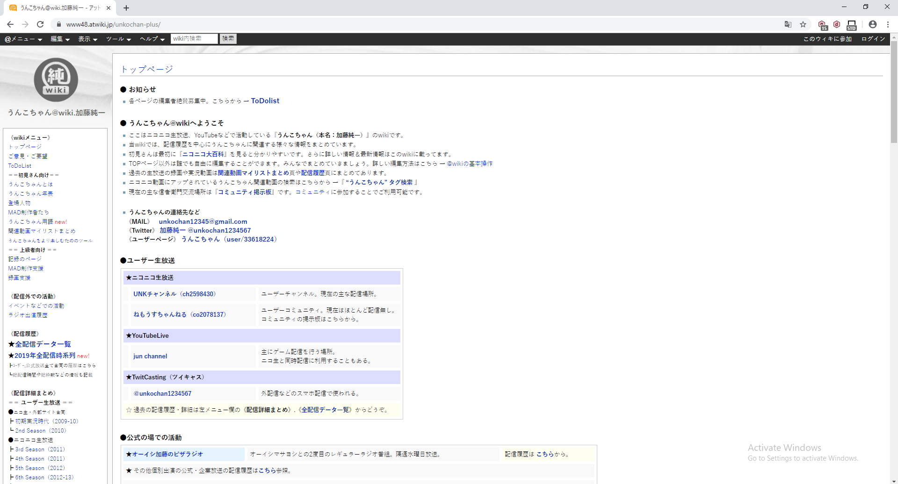Viewport: 898px width, 484px height.
Task: Open the ★オーイシ加藤のピザラジオ link
Action: pos(164,454)
